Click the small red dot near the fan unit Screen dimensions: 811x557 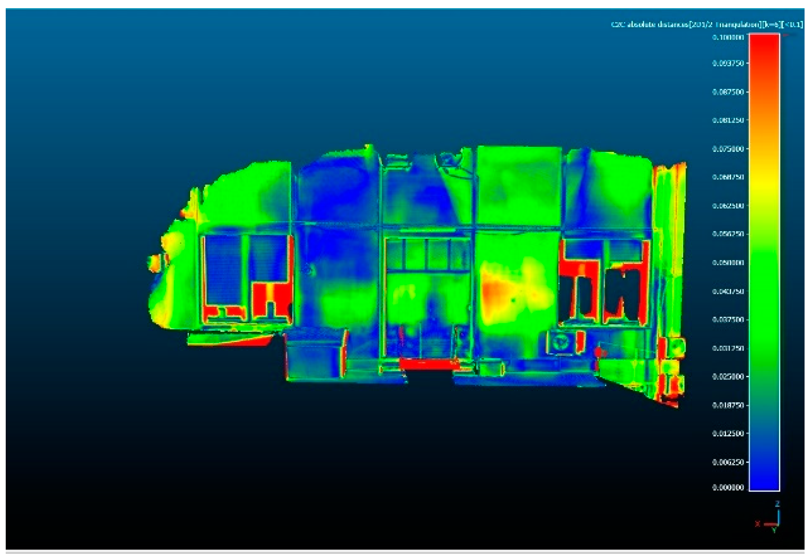point(598,352)
